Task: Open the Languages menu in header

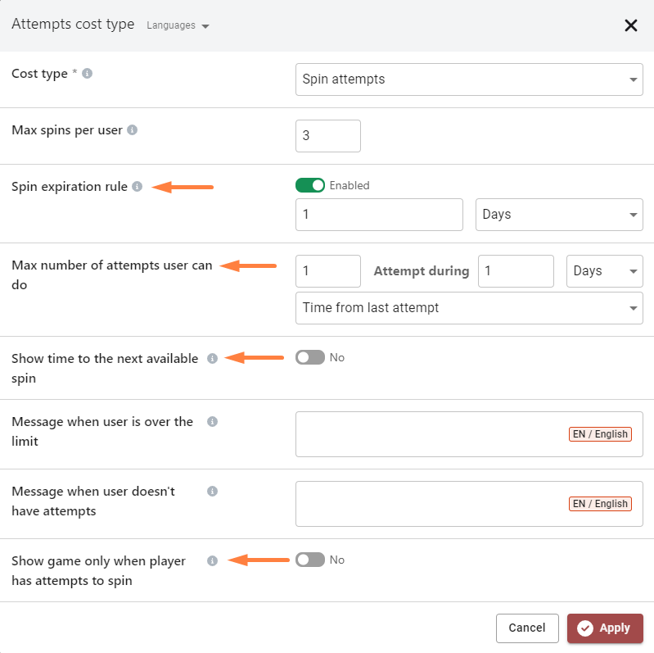Action: [178, 25]
